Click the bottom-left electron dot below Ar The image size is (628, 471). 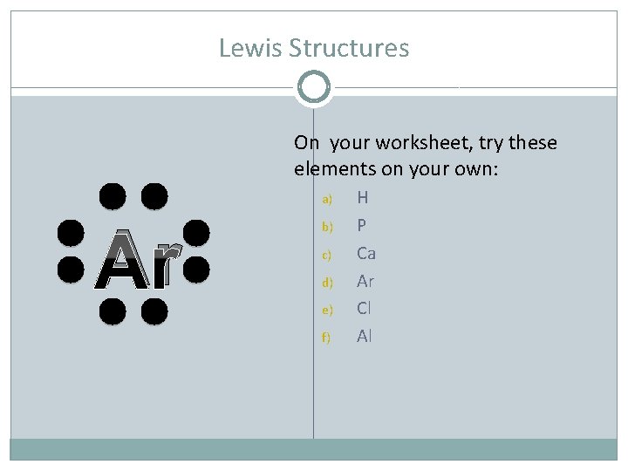[x=111, y=311]
